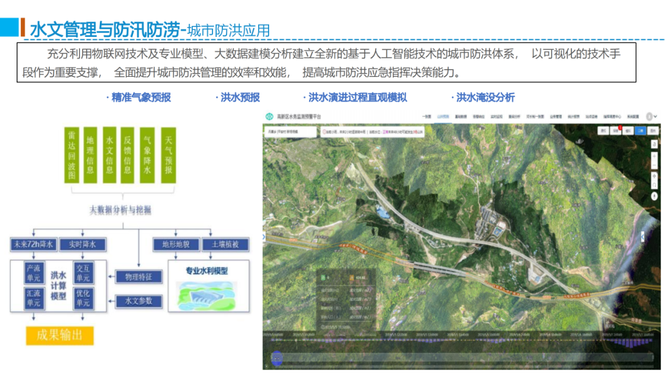665x374 pixels.
Task: Open the highlighted second navigation menu item
Action: point(443,116)
